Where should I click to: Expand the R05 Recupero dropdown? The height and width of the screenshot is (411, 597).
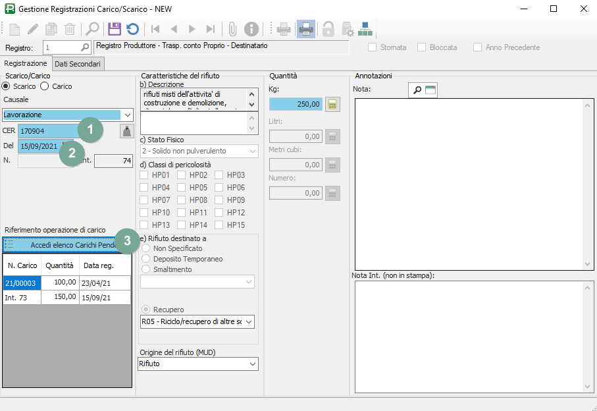pos(249,321)
